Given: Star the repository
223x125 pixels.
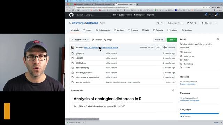Looking at the screenshot, I should click(x=207, y=23).
